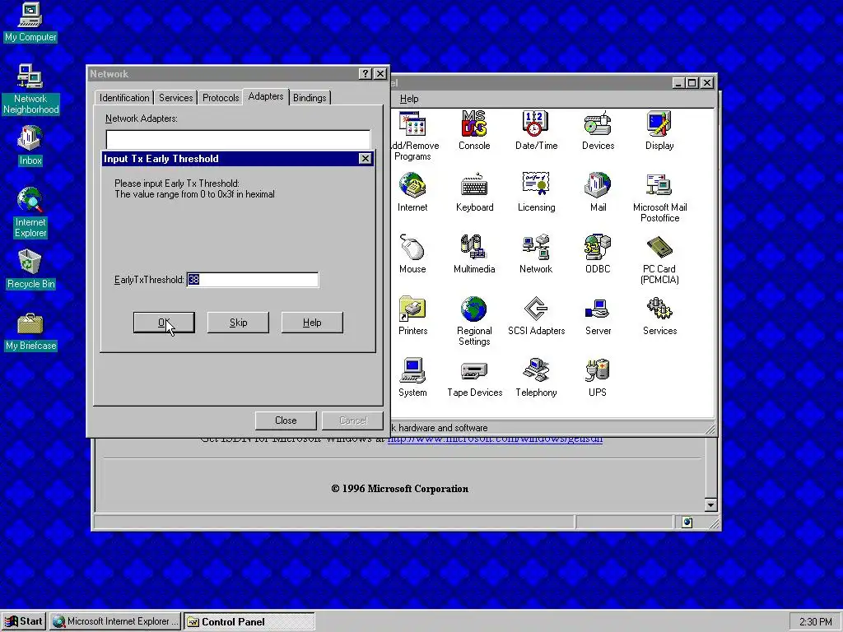Click the EarlyTxThreshold input field
Viewport: 843px width, 632px height.
point(253,280)
